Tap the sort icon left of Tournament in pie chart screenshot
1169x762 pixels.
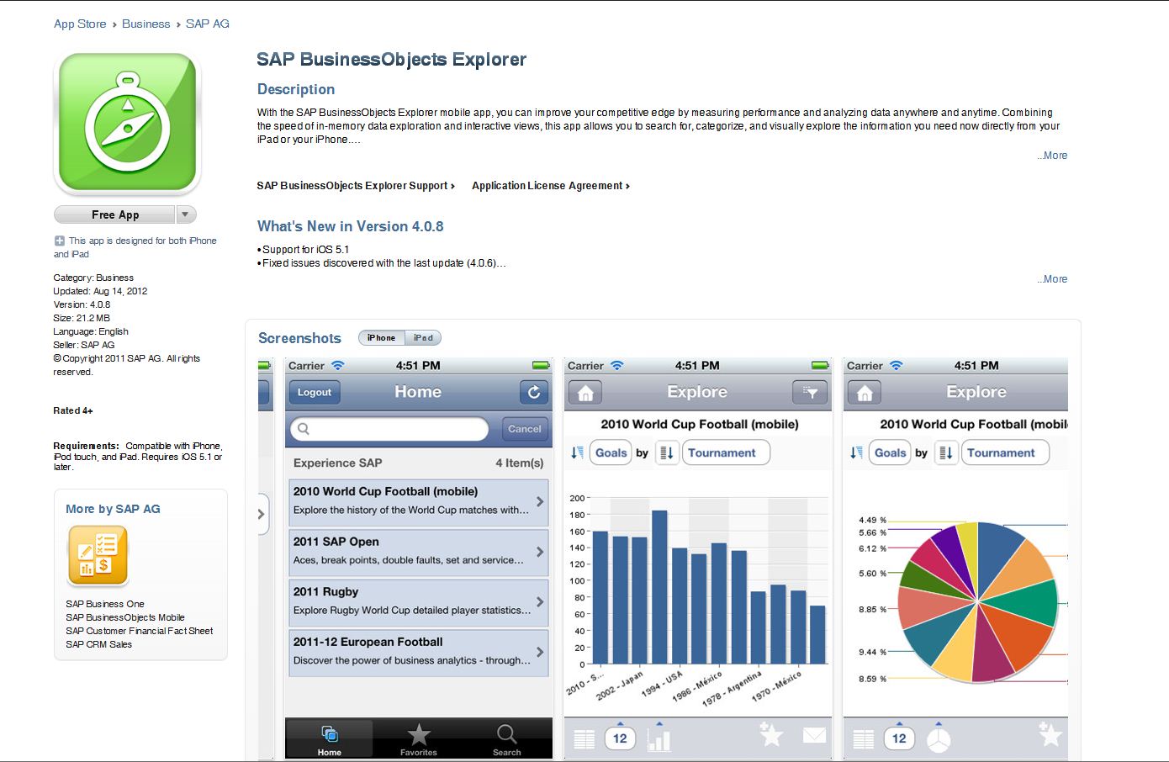[946, 452]
